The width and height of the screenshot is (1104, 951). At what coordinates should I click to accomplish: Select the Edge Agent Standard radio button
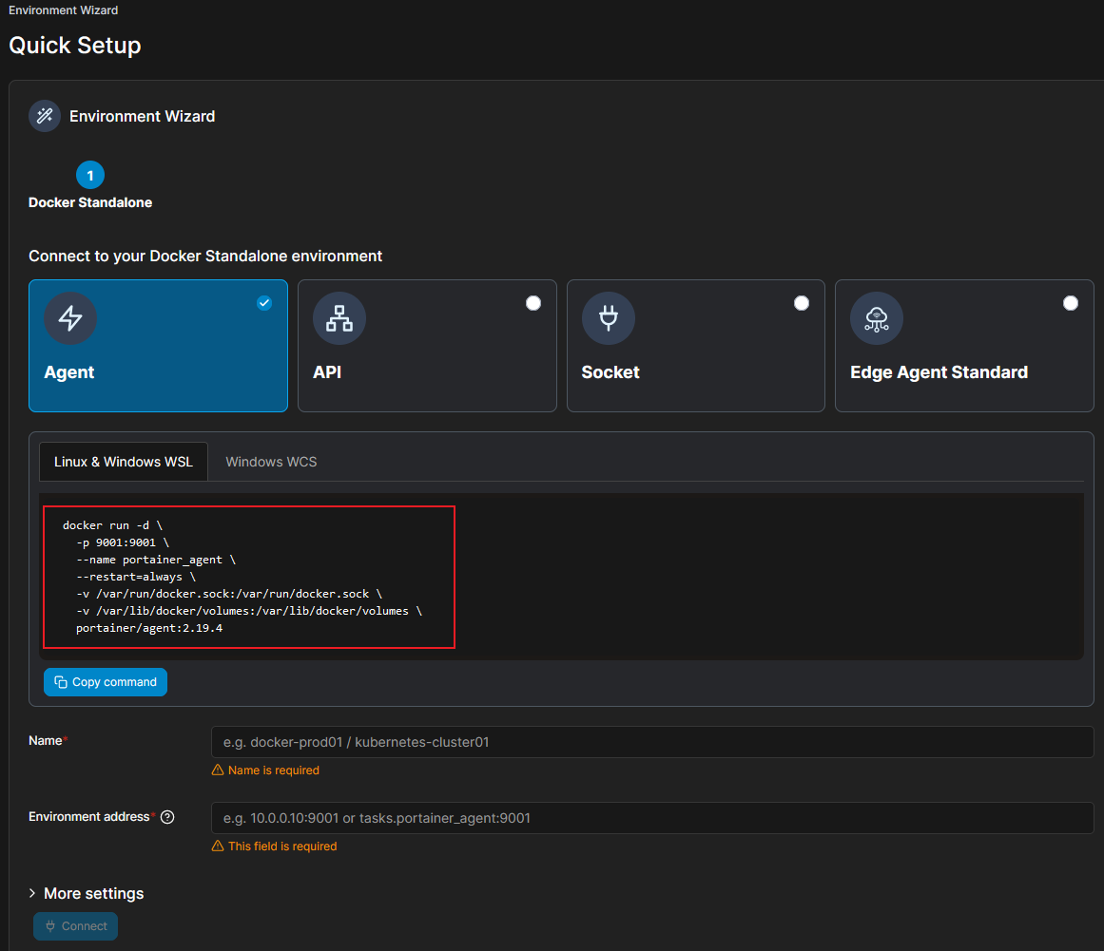click(x=1071, y=303)
